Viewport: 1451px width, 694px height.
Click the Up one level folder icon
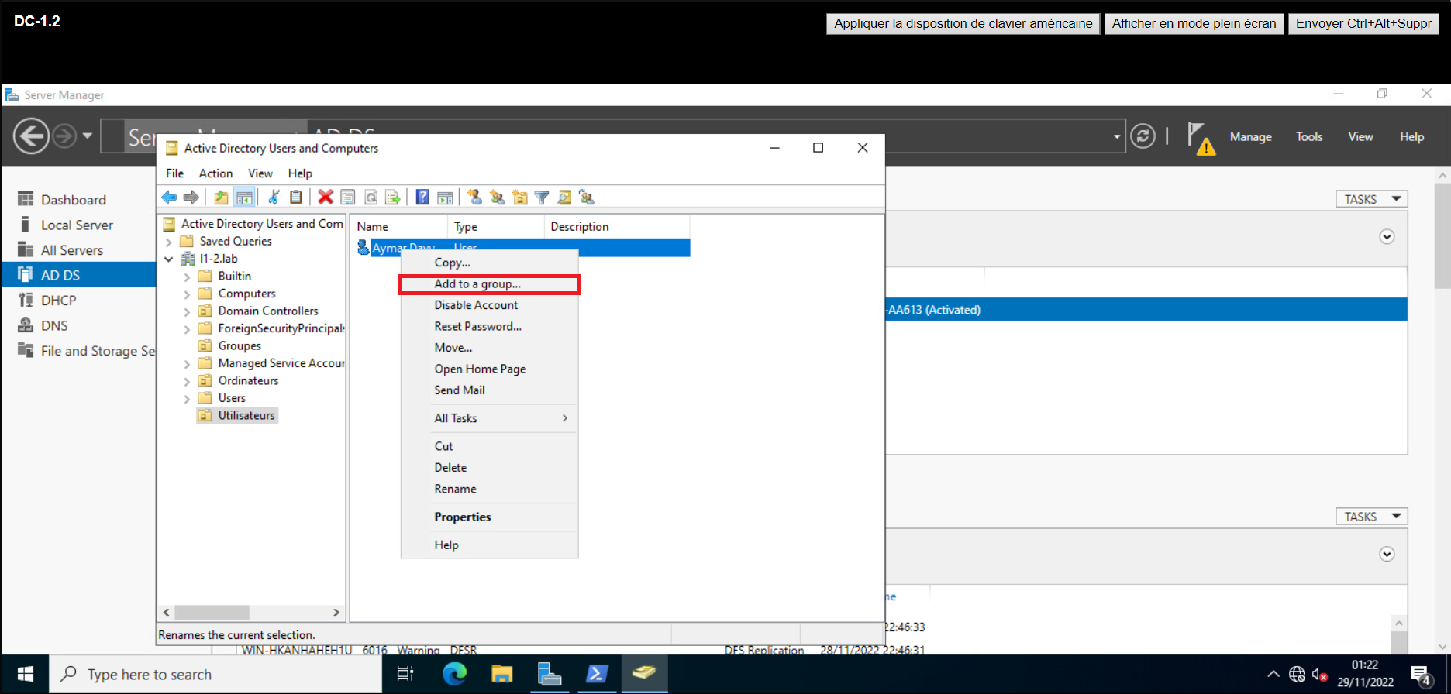222,198
